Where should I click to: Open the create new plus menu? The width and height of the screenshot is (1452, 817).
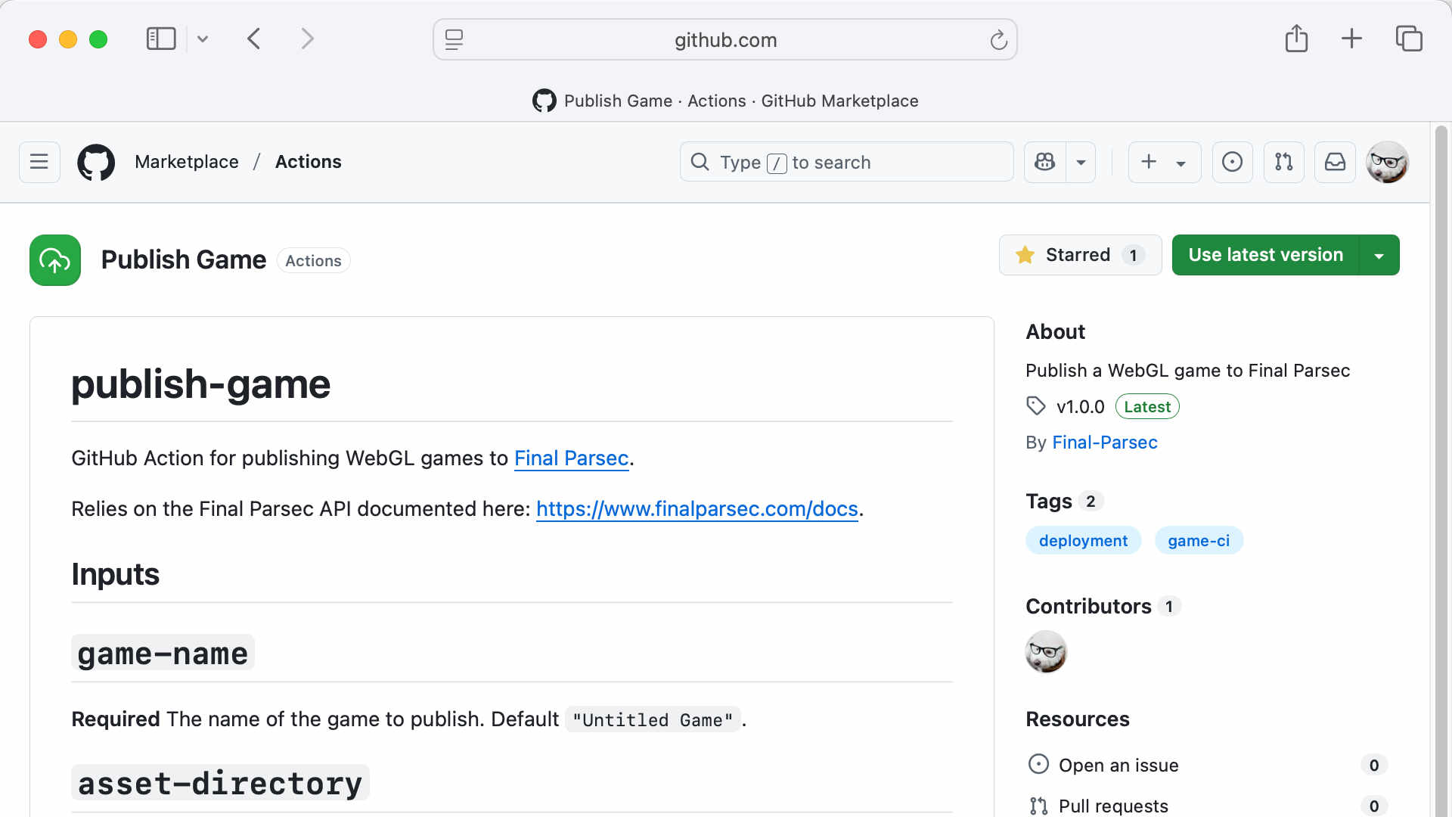1164,162
